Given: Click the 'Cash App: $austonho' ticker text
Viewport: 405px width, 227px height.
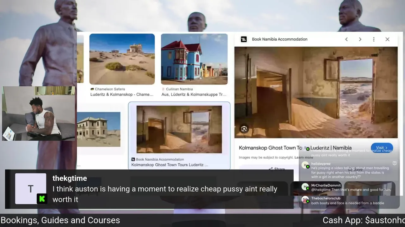Looking at the screenshot, I should [364, 220].
